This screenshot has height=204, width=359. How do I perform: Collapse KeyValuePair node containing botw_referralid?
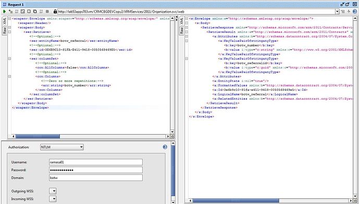[187, 58]
